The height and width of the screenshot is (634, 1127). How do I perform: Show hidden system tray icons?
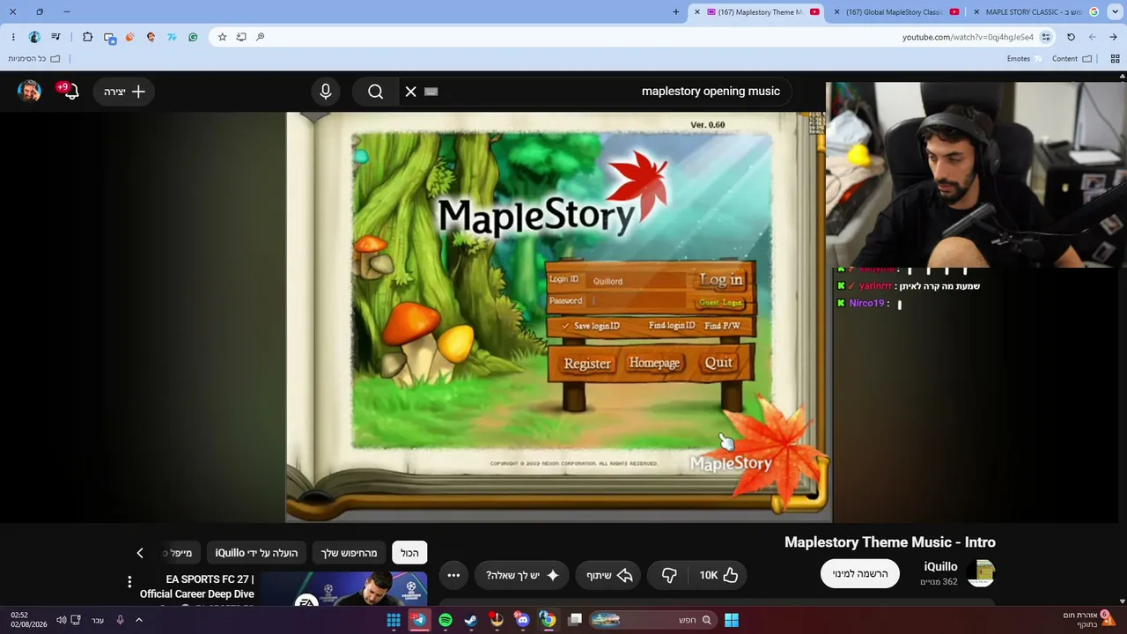[138, 620]
